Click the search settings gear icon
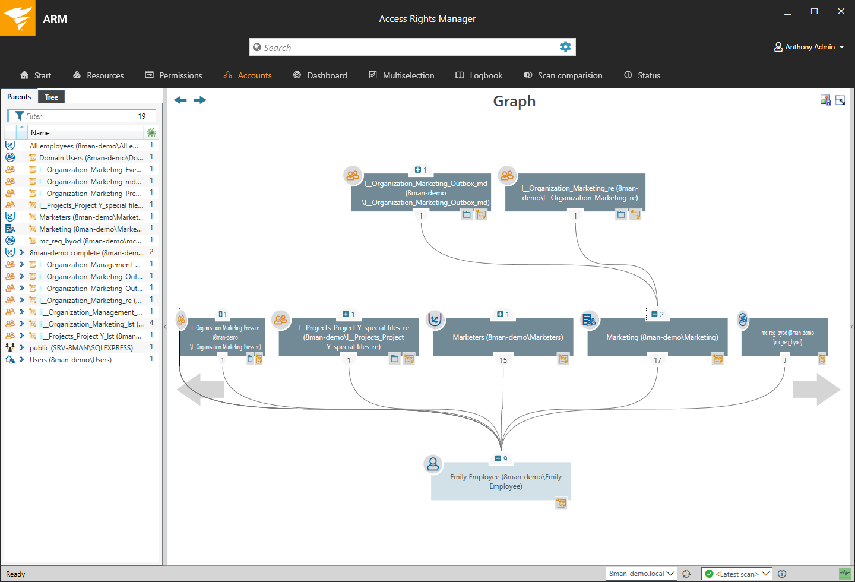855x582 pixels. pos(565,47)
